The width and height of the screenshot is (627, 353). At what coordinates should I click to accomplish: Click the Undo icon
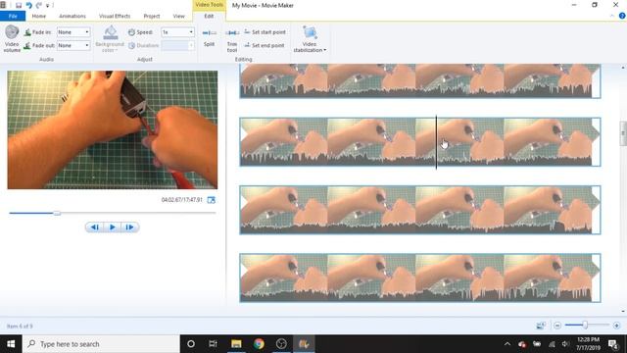[x=28, y=5]
